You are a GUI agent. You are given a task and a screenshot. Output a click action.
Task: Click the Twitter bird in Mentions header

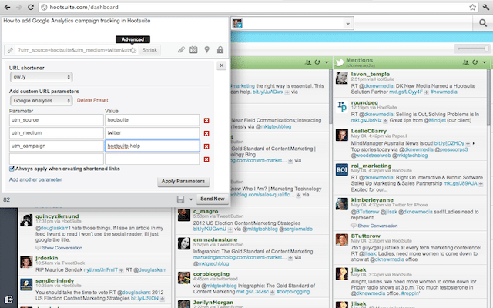(x=340, y=62)
